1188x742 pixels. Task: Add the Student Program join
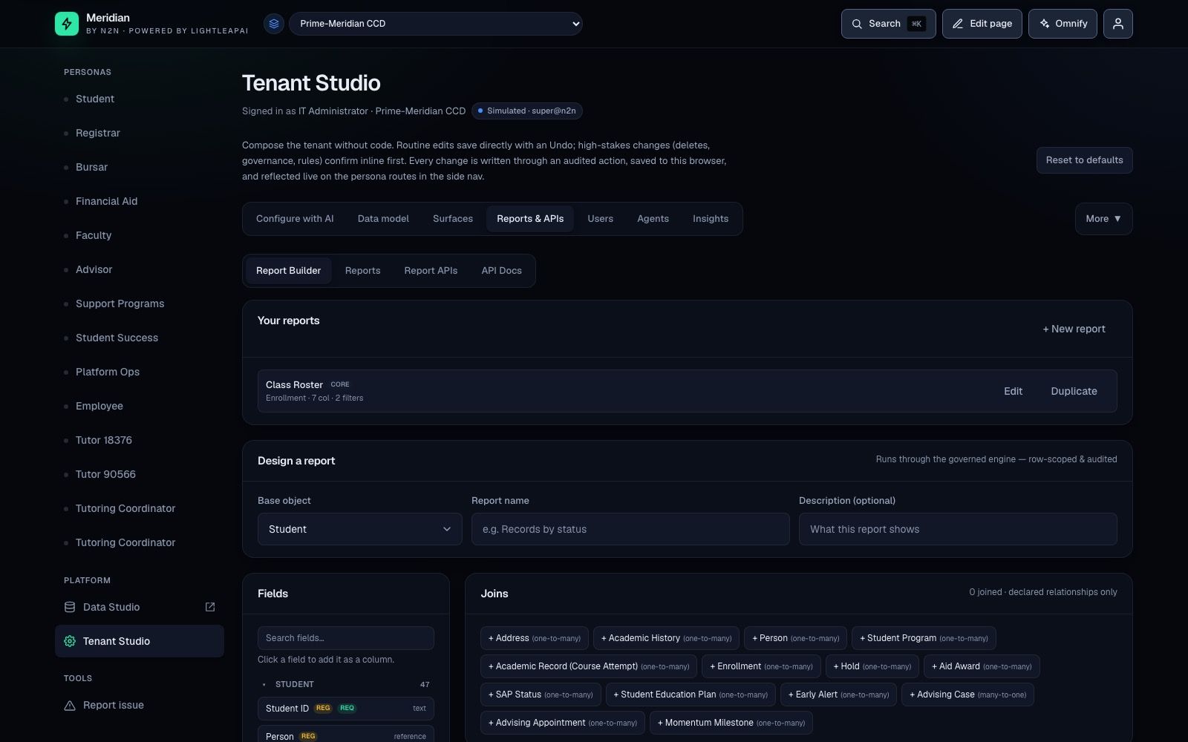[924, 638]
